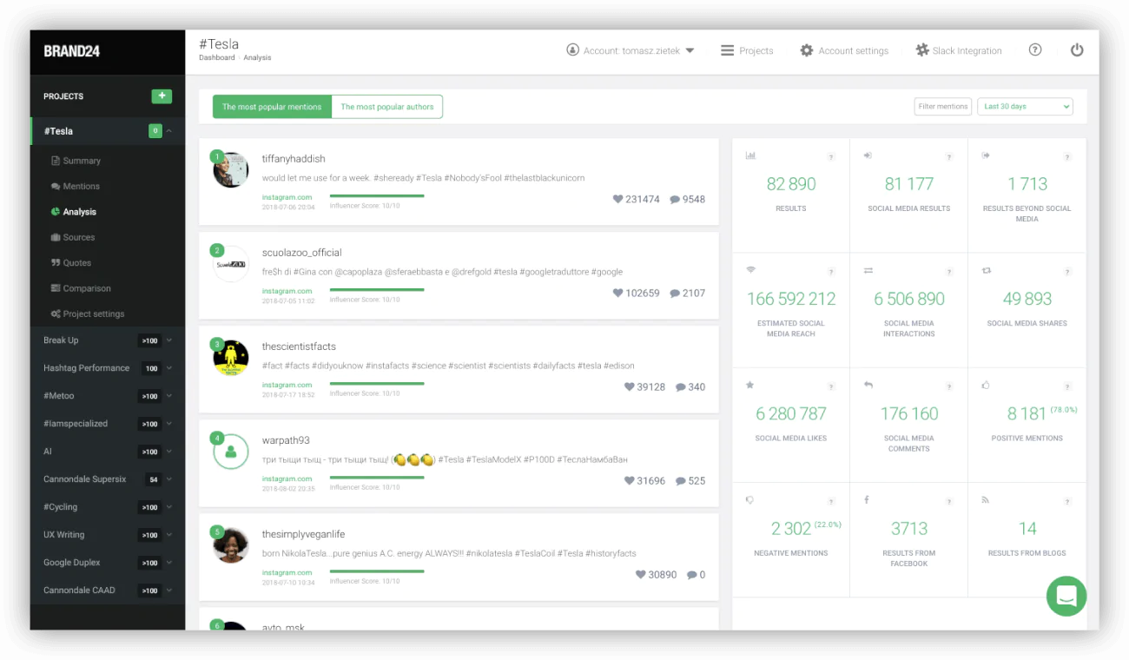Click help icon on Social Media Results tile
The image size is (1129, 660).
pyautogui.click(x=949, y=157)
